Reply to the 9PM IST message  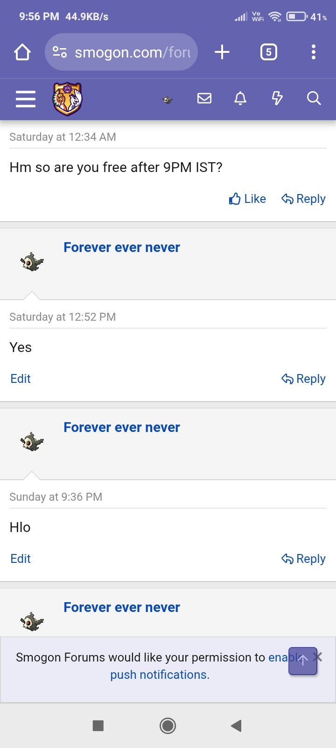point(303,199)
